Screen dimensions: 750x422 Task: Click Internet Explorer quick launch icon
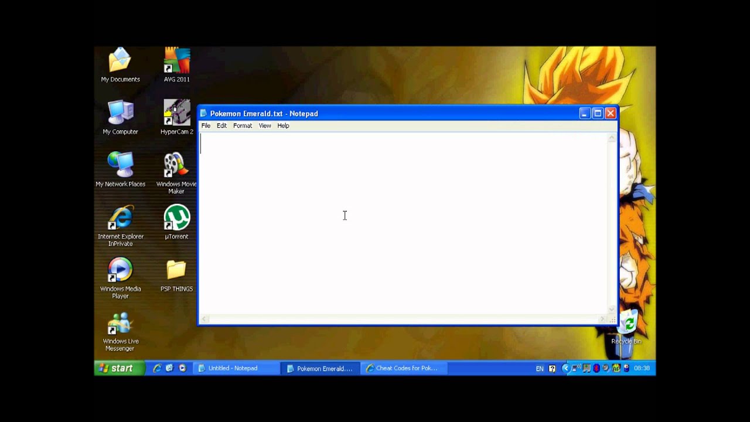click(x=156, y=368)
